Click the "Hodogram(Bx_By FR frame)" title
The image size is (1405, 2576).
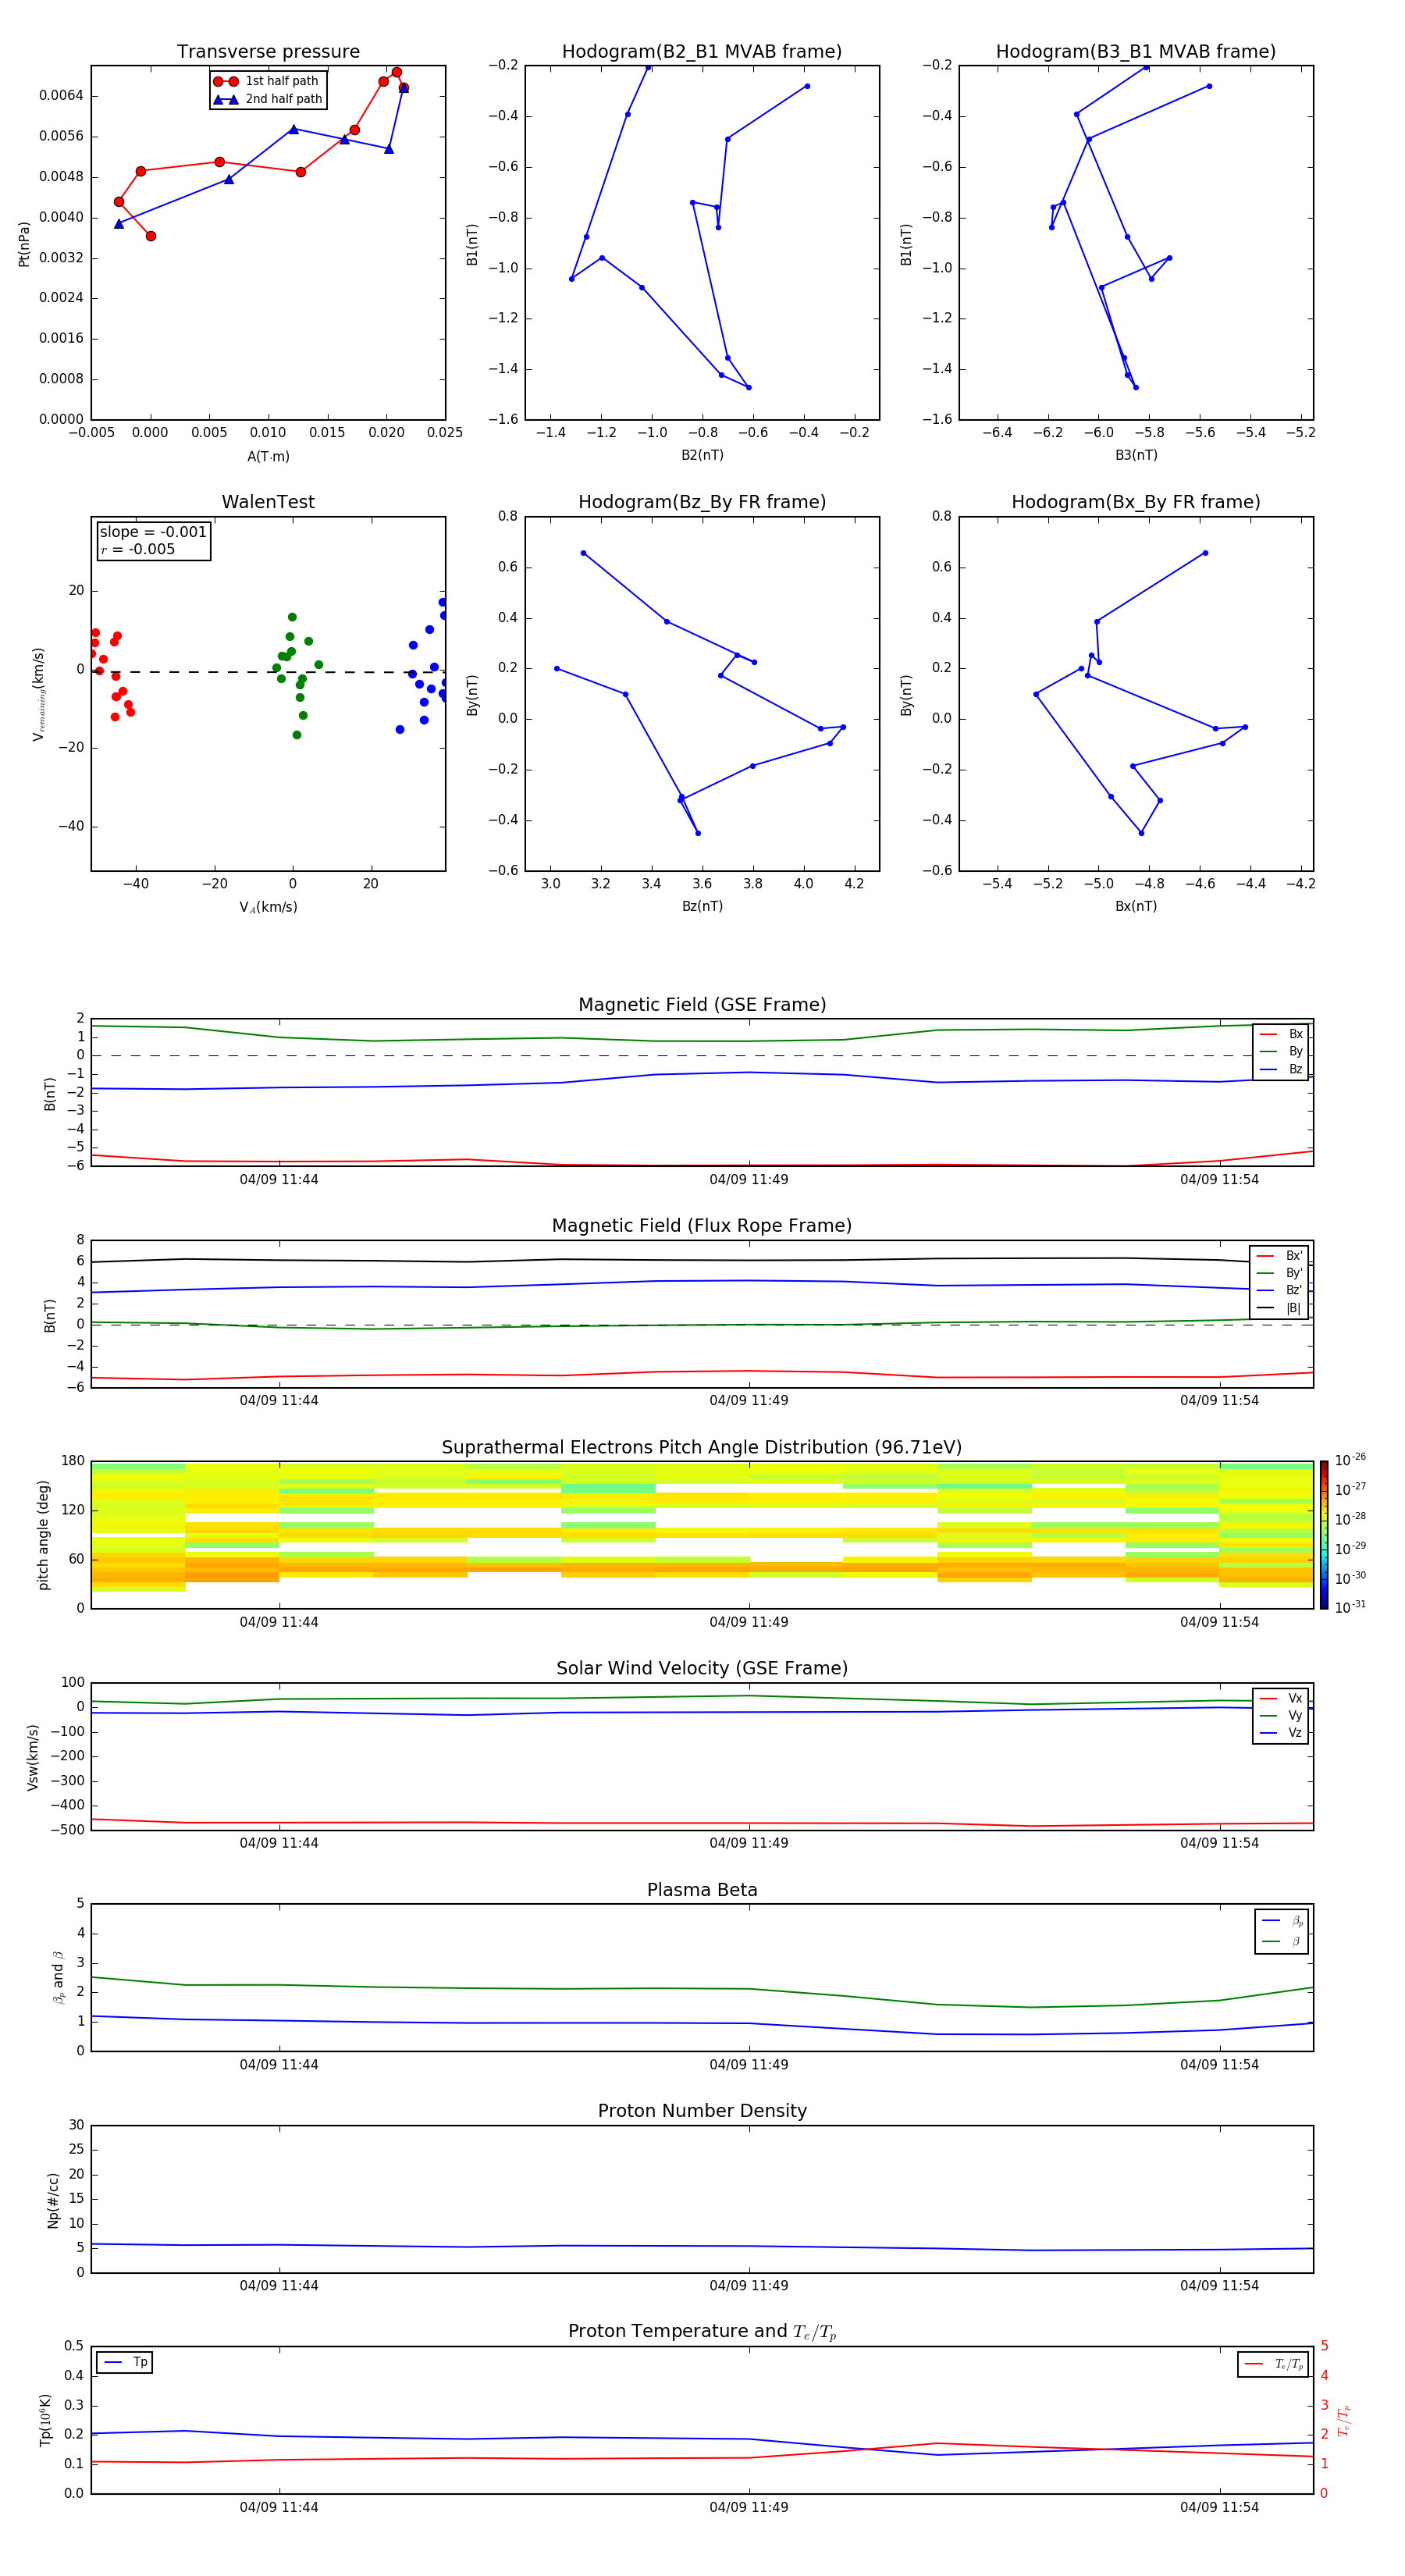click(x=1136, y=502)
